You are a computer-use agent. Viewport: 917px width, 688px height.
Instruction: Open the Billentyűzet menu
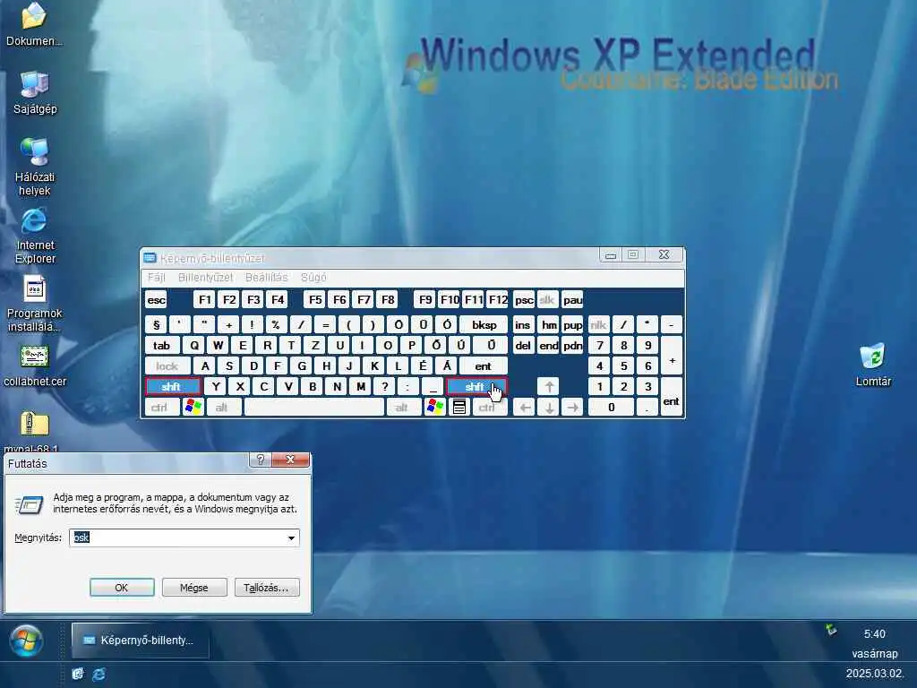(205, 278)
